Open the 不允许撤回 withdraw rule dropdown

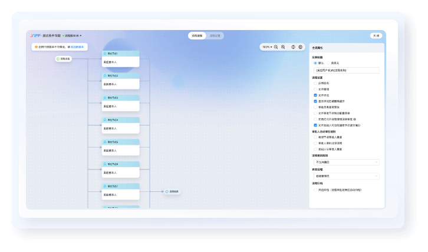pyautogui.click(x=347, y=163)
